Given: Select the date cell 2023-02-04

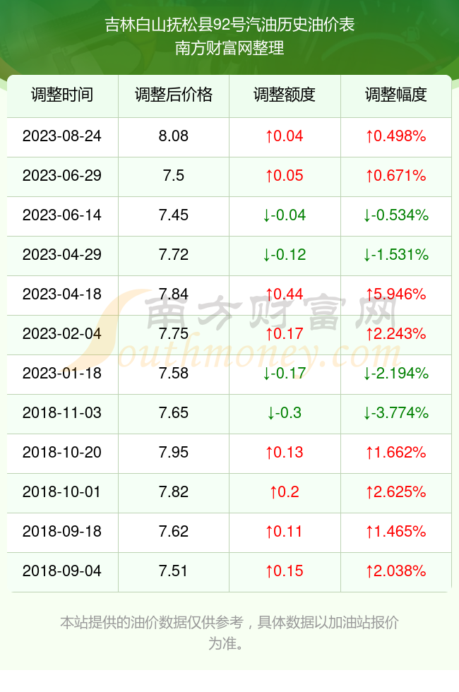Looking at the screenshot, I should [x=62, y=333].
